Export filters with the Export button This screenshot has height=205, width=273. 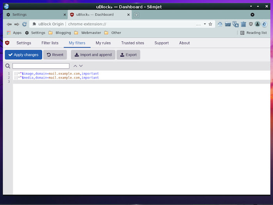click(128, 55)
